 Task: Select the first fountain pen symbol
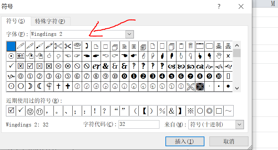[x=20, y=46]
